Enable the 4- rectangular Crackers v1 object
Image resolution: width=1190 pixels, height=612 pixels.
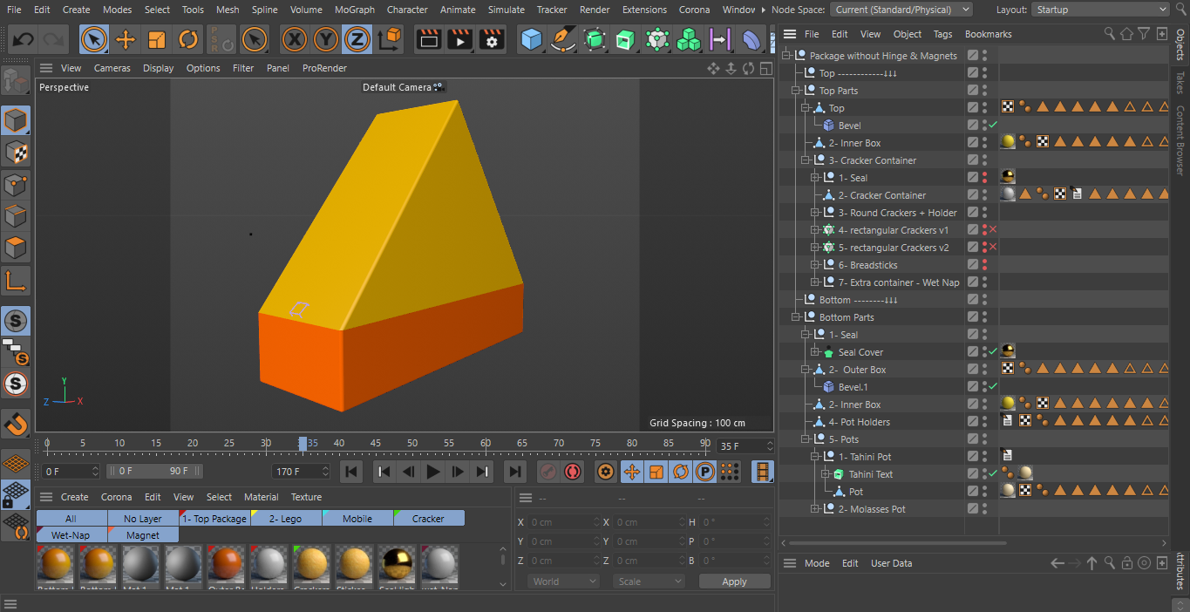(x=993, y=230)
